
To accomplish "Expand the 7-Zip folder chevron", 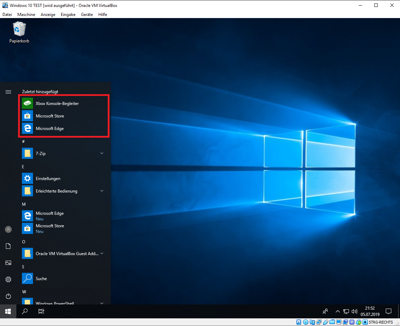I will (x=102, y=153).
